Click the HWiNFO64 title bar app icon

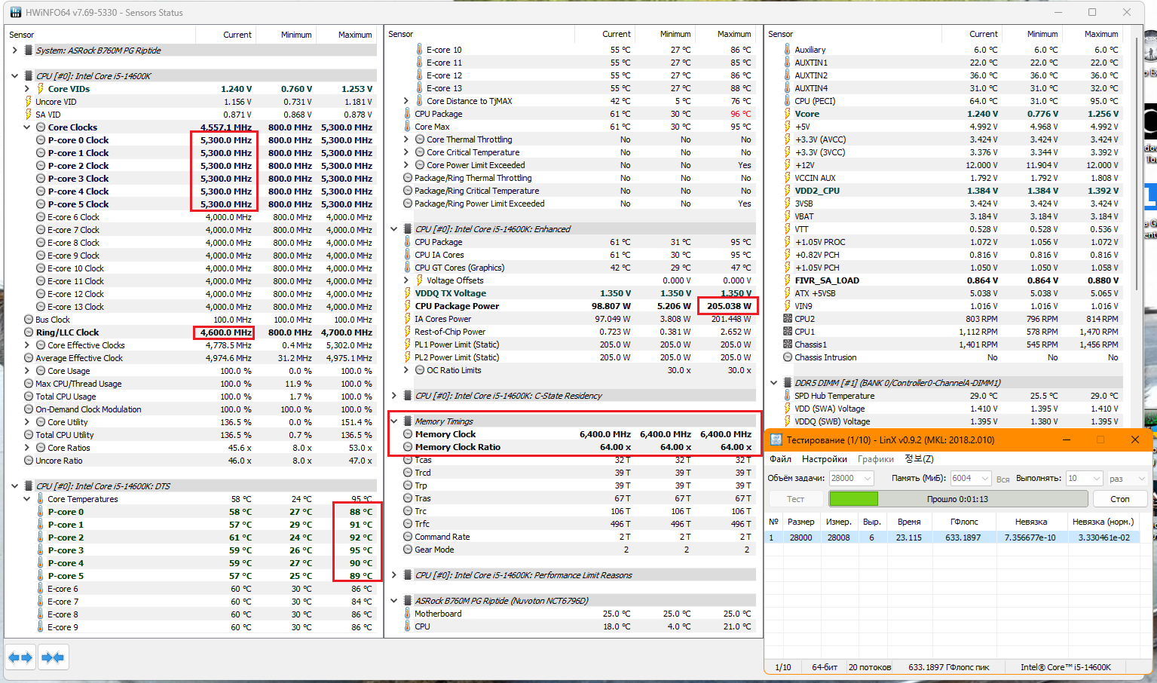15,13
